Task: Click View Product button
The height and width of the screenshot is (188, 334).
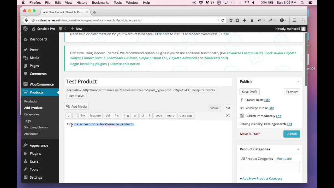Action: [76, 96]
